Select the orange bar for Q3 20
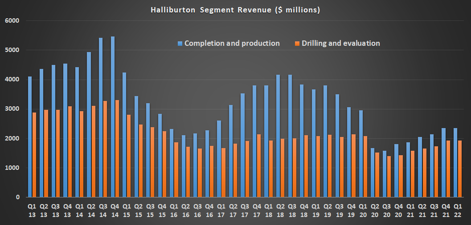This screenshot has width=471, height=225. point(389,177)
